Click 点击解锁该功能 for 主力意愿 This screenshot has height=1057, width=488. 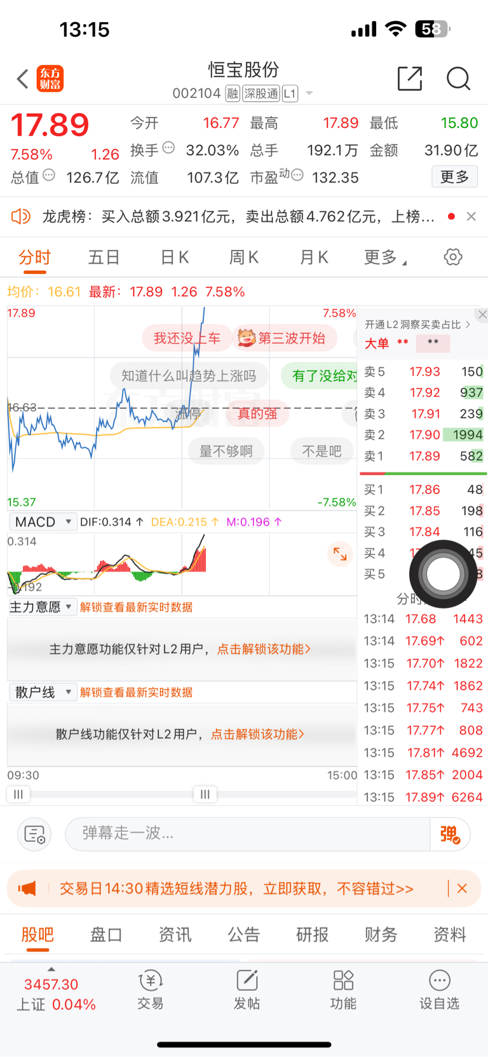(264, 649)
